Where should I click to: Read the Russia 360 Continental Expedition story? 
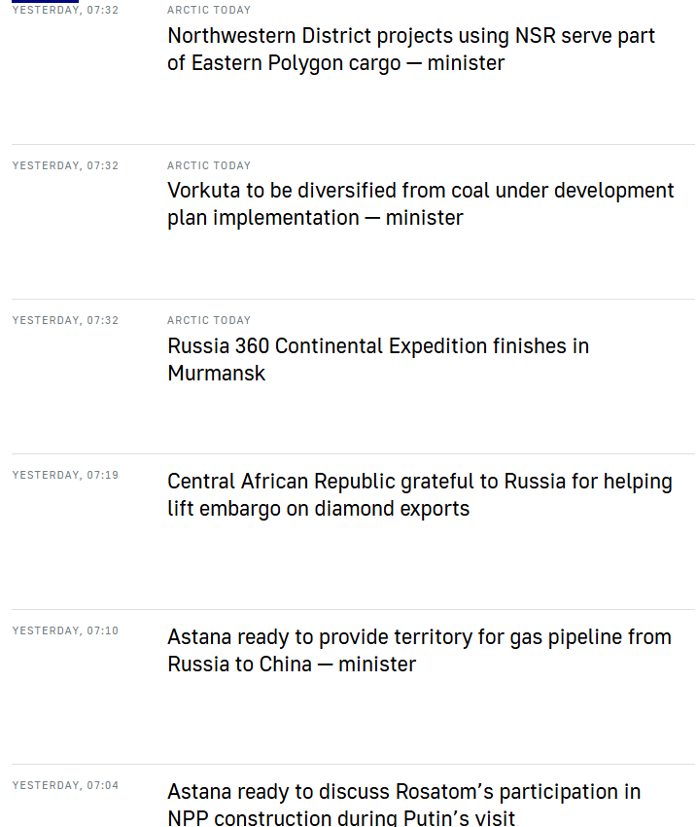(x=378, y=346)
